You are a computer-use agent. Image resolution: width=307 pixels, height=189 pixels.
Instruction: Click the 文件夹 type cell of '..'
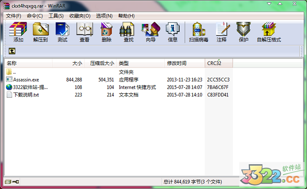(x=126, y=72)
